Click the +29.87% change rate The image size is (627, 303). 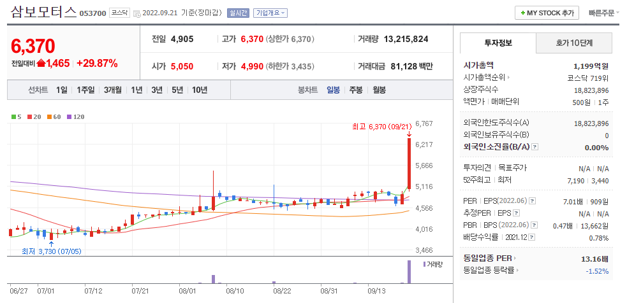tap(97, 63)
